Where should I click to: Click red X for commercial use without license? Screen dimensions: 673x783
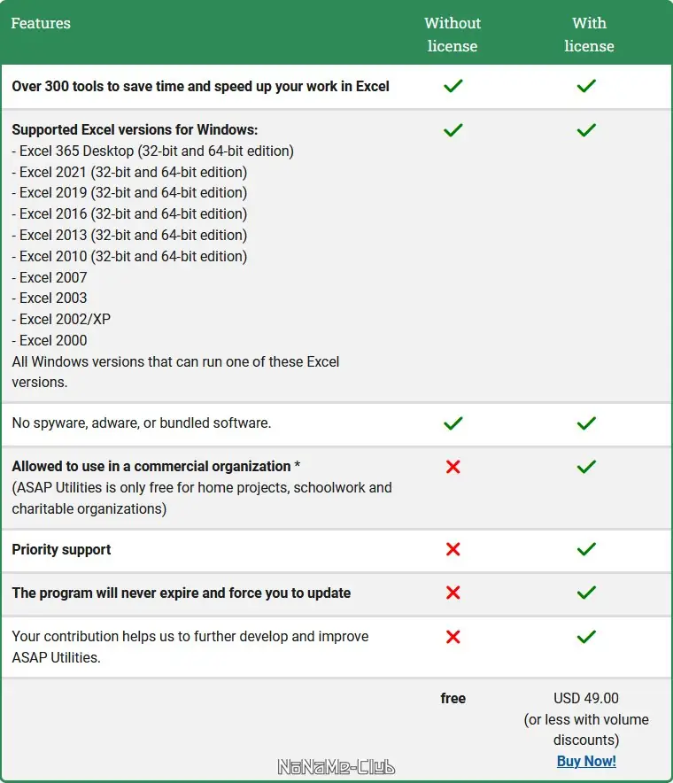pyautogui.click(x=453, y=467)
